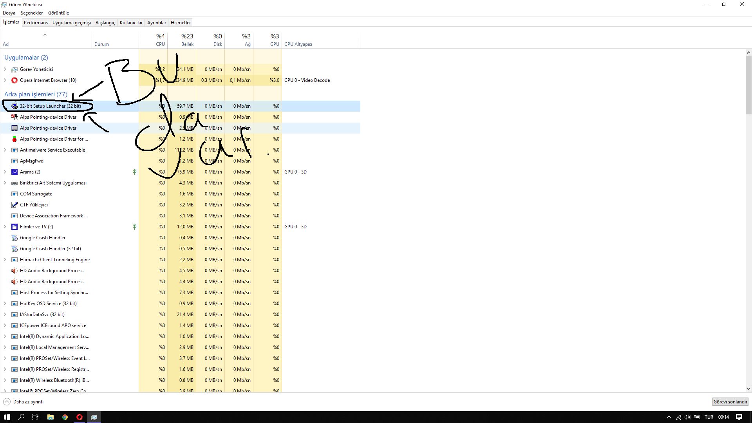Open the system tray volume icon
This screenshot has height=423, width=752.
click(x=687, y=417)
